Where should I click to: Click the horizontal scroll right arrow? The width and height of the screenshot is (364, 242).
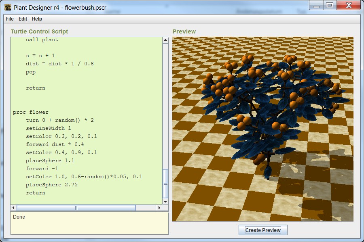(159, 208)
